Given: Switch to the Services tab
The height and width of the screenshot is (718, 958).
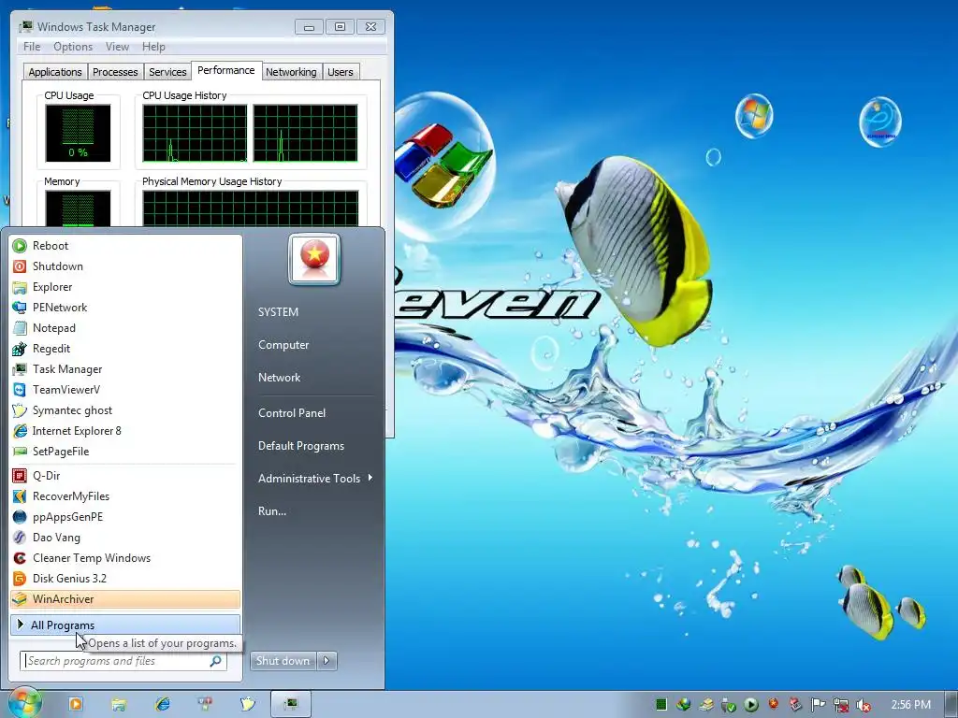Looking at the screenshot, I should click(167, 72).
